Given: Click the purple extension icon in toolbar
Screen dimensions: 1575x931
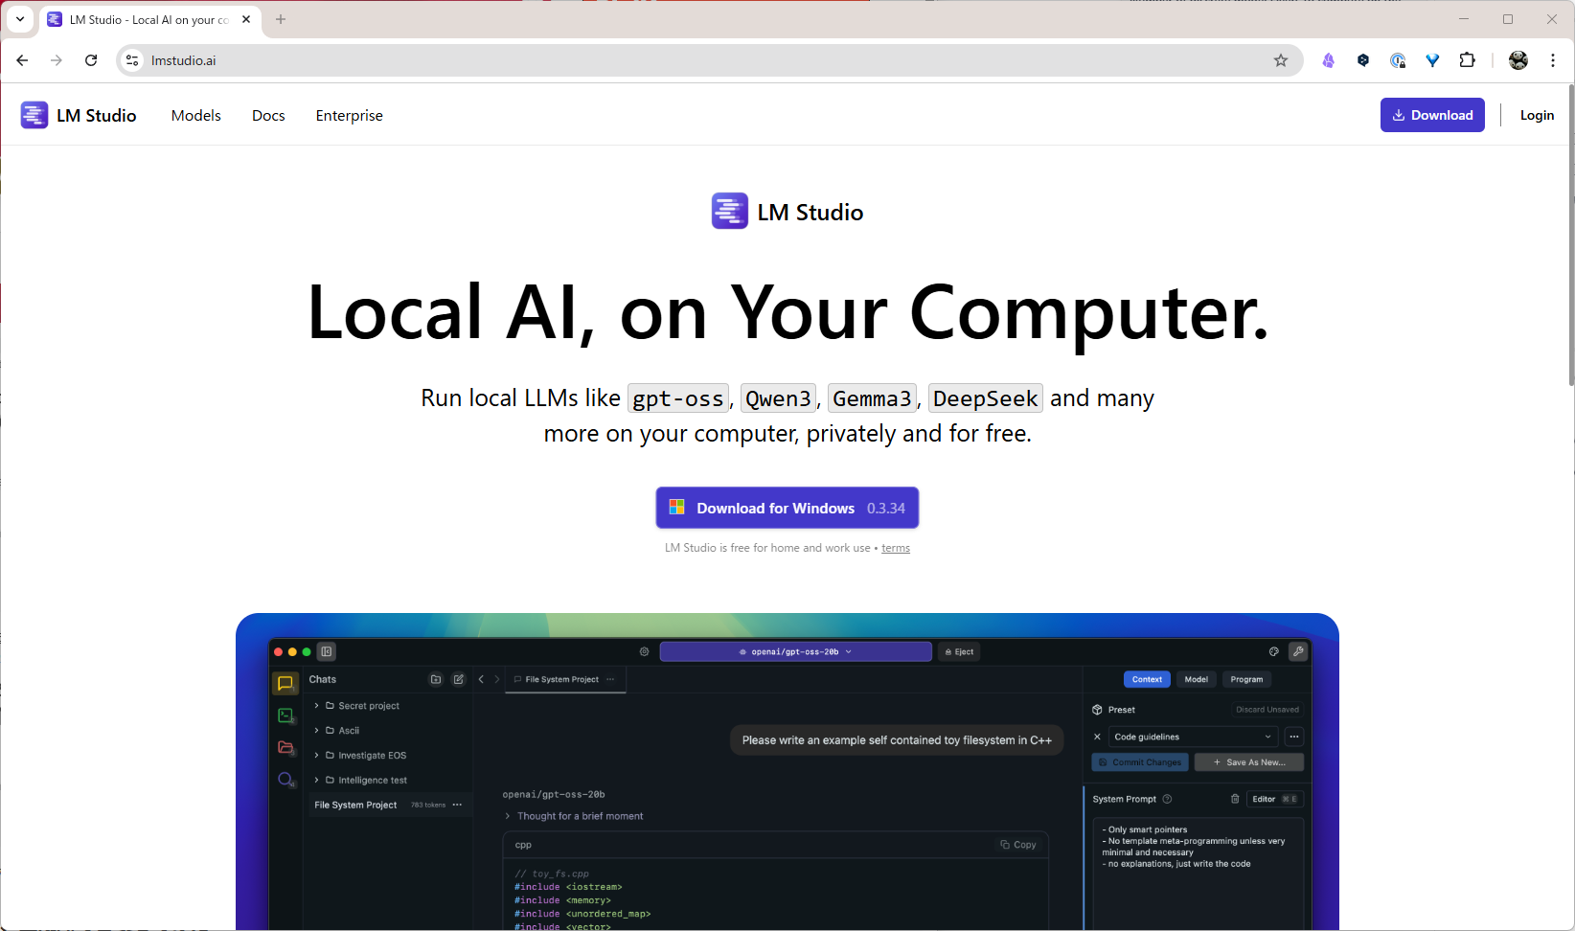Looking at the screenshot, I should coord(1328,60).
